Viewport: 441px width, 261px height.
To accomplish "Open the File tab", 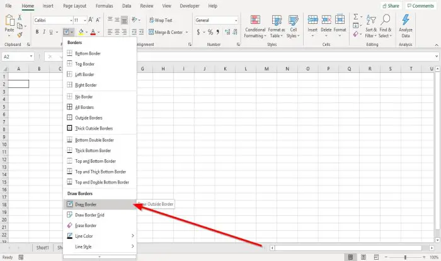I will (x=8, y=6).
